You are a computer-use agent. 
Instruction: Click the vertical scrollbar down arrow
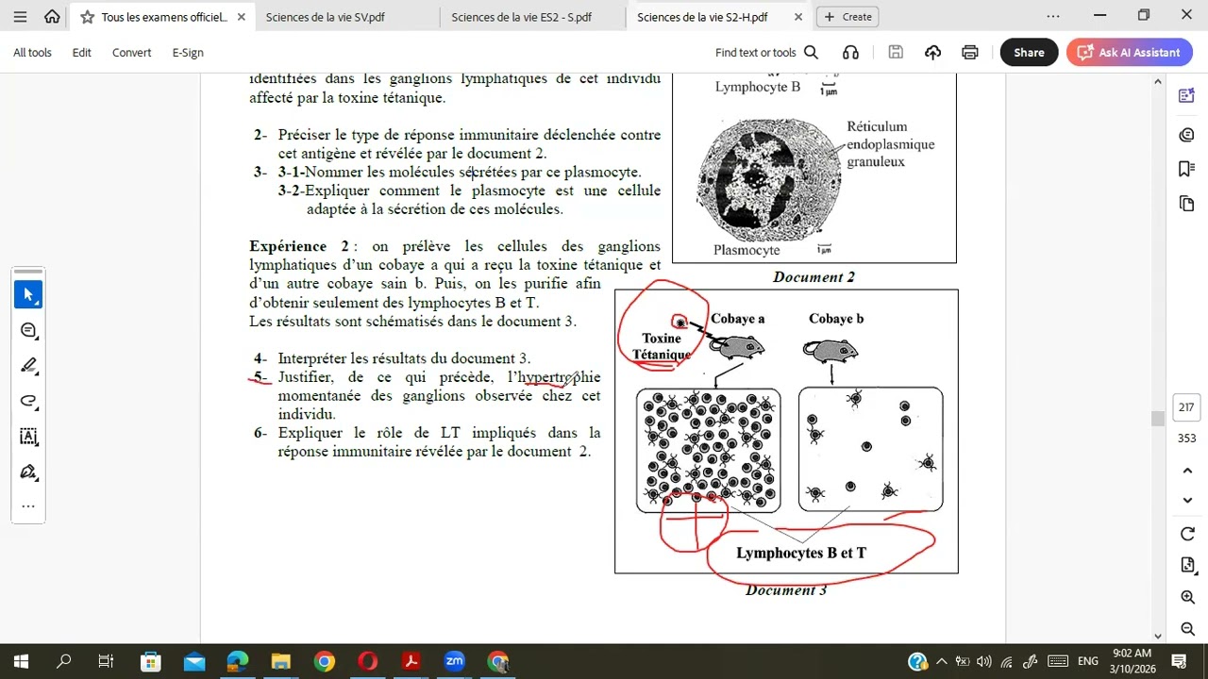pyautogui.click(x=1158, y=637)
